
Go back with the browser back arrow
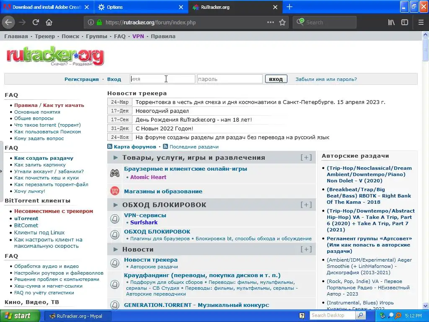pyautogui.click(x=8, y=22)
